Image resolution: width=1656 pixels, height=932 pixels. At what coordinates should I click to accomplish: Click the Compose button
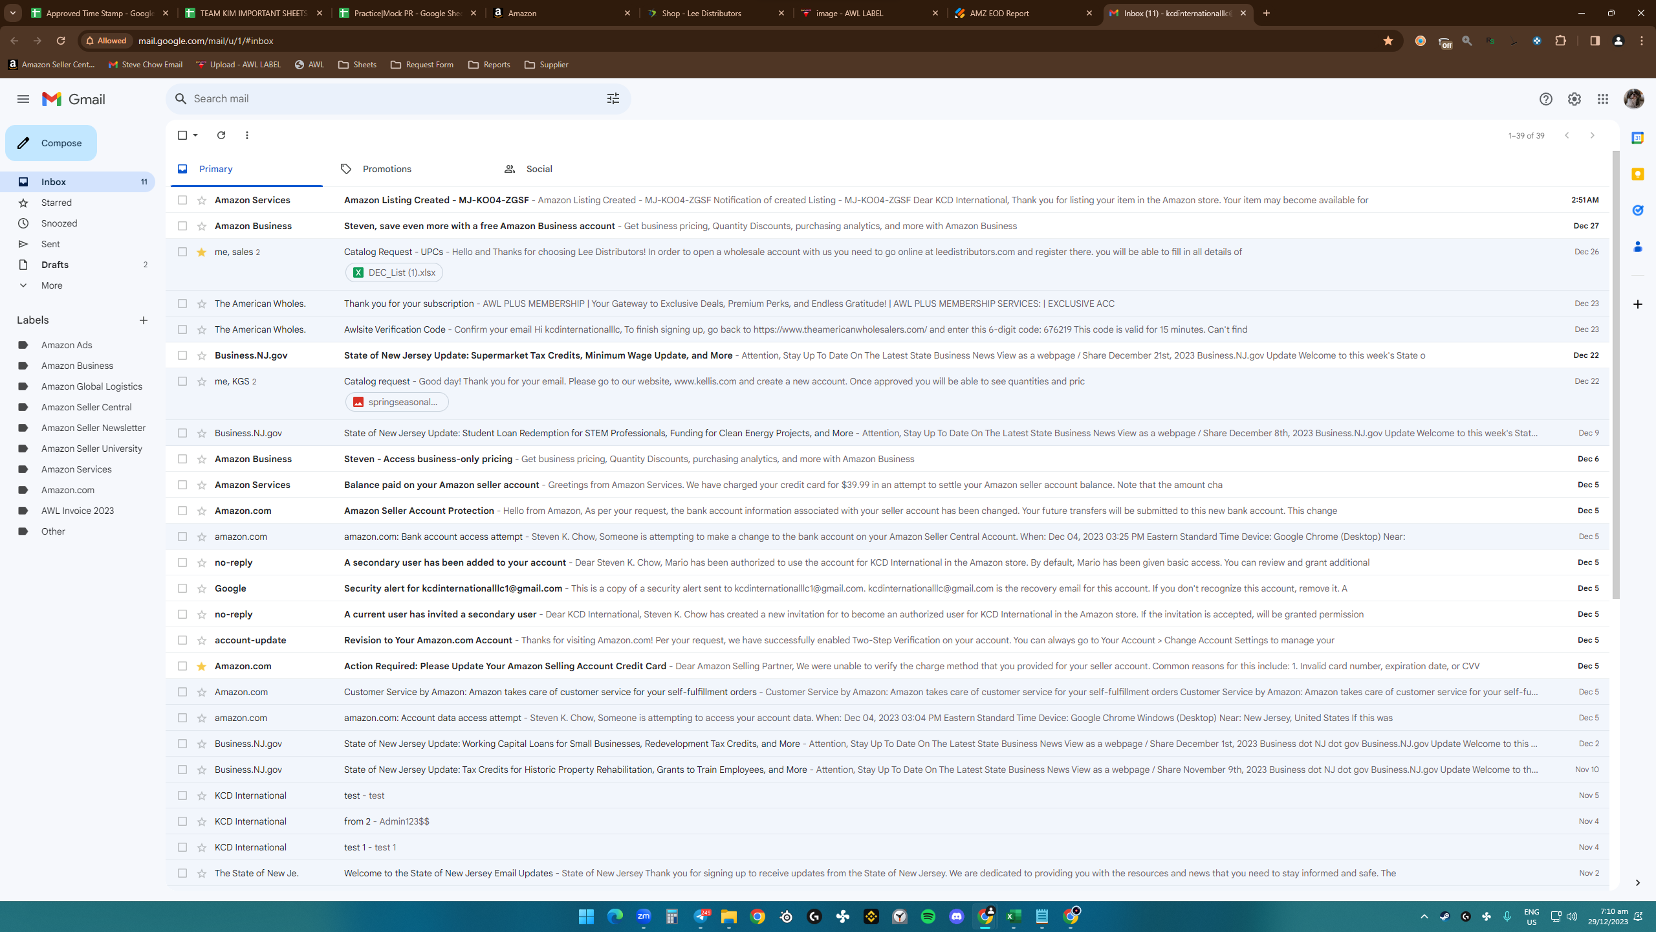[51, 143]
